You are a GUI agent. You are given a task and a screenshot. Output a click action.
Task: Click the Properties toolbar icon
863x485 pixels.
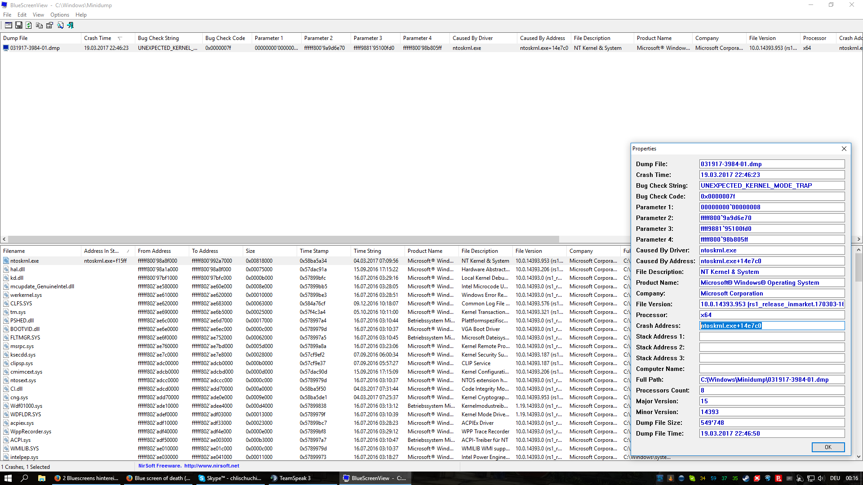50,26
